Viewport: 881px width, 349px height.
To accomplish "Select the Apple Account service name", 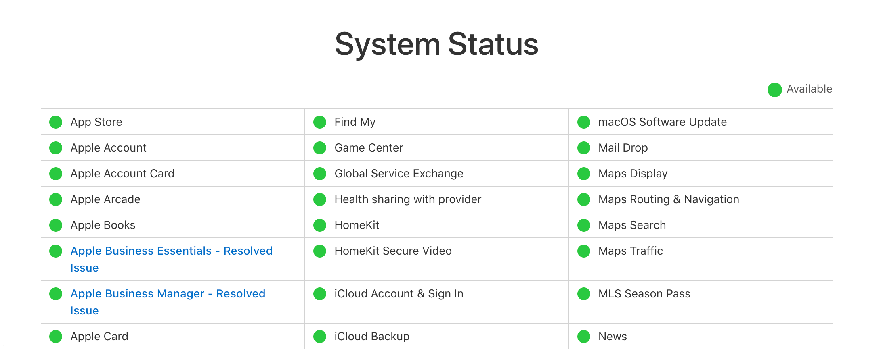I will tap(108, 148).
